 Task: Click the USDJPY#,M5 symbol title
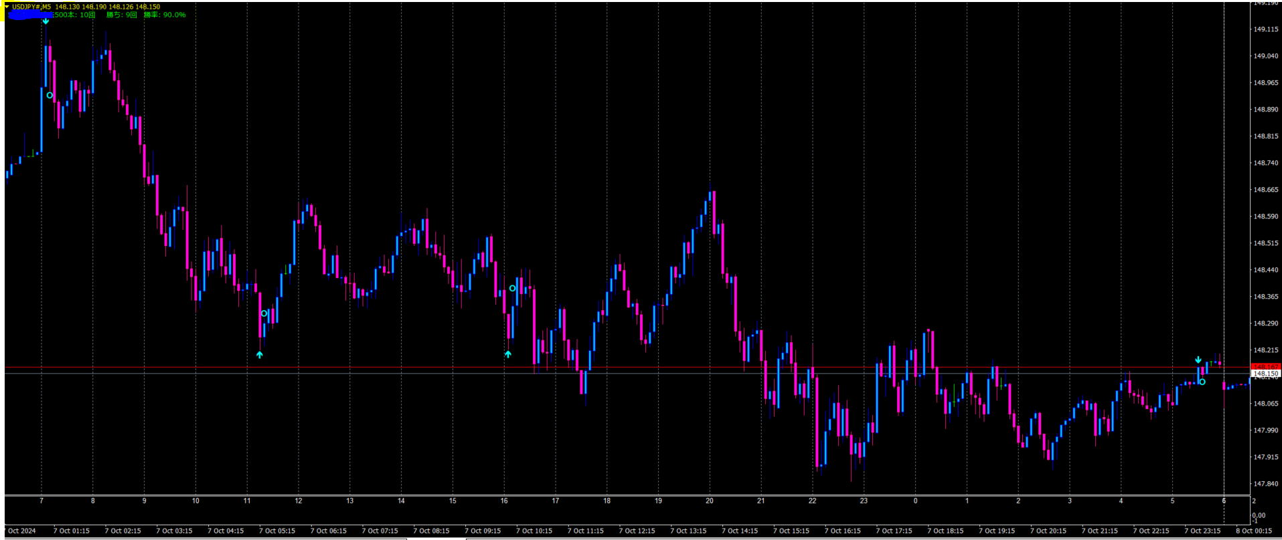tap(31, 7)
